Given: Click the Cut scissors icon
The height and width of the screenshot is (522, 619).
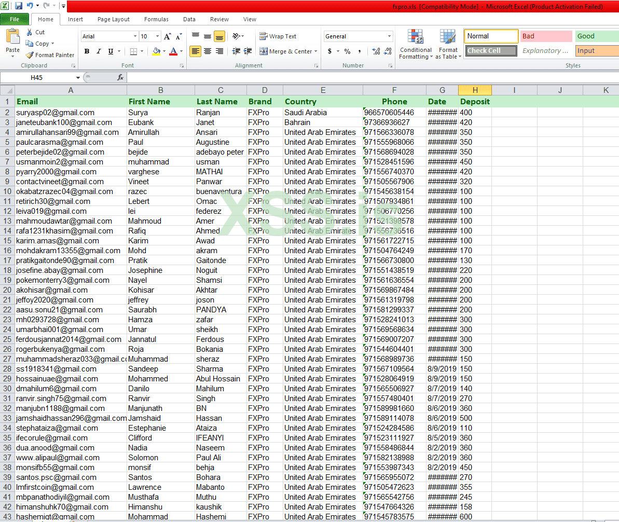Looking at the screenshot, I should 30,32.
